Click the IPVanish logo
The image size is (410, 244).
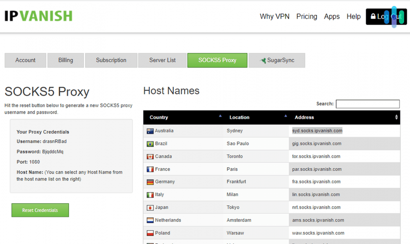point(38,16)
